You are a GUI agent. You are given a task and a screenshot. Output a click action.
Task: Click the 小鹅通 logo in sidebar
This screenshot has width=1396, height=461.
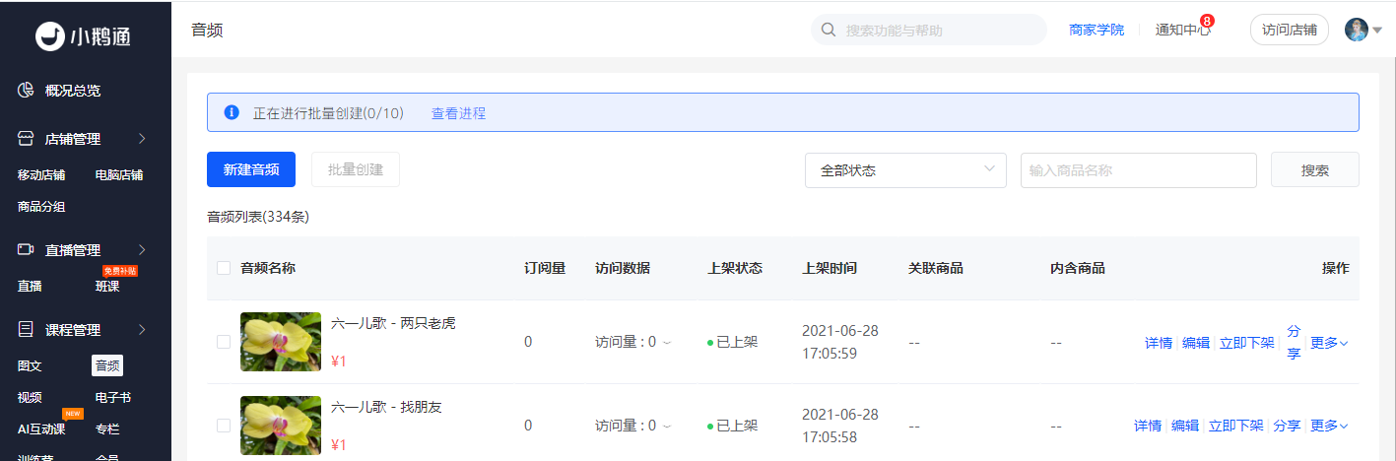click(85, 36)
